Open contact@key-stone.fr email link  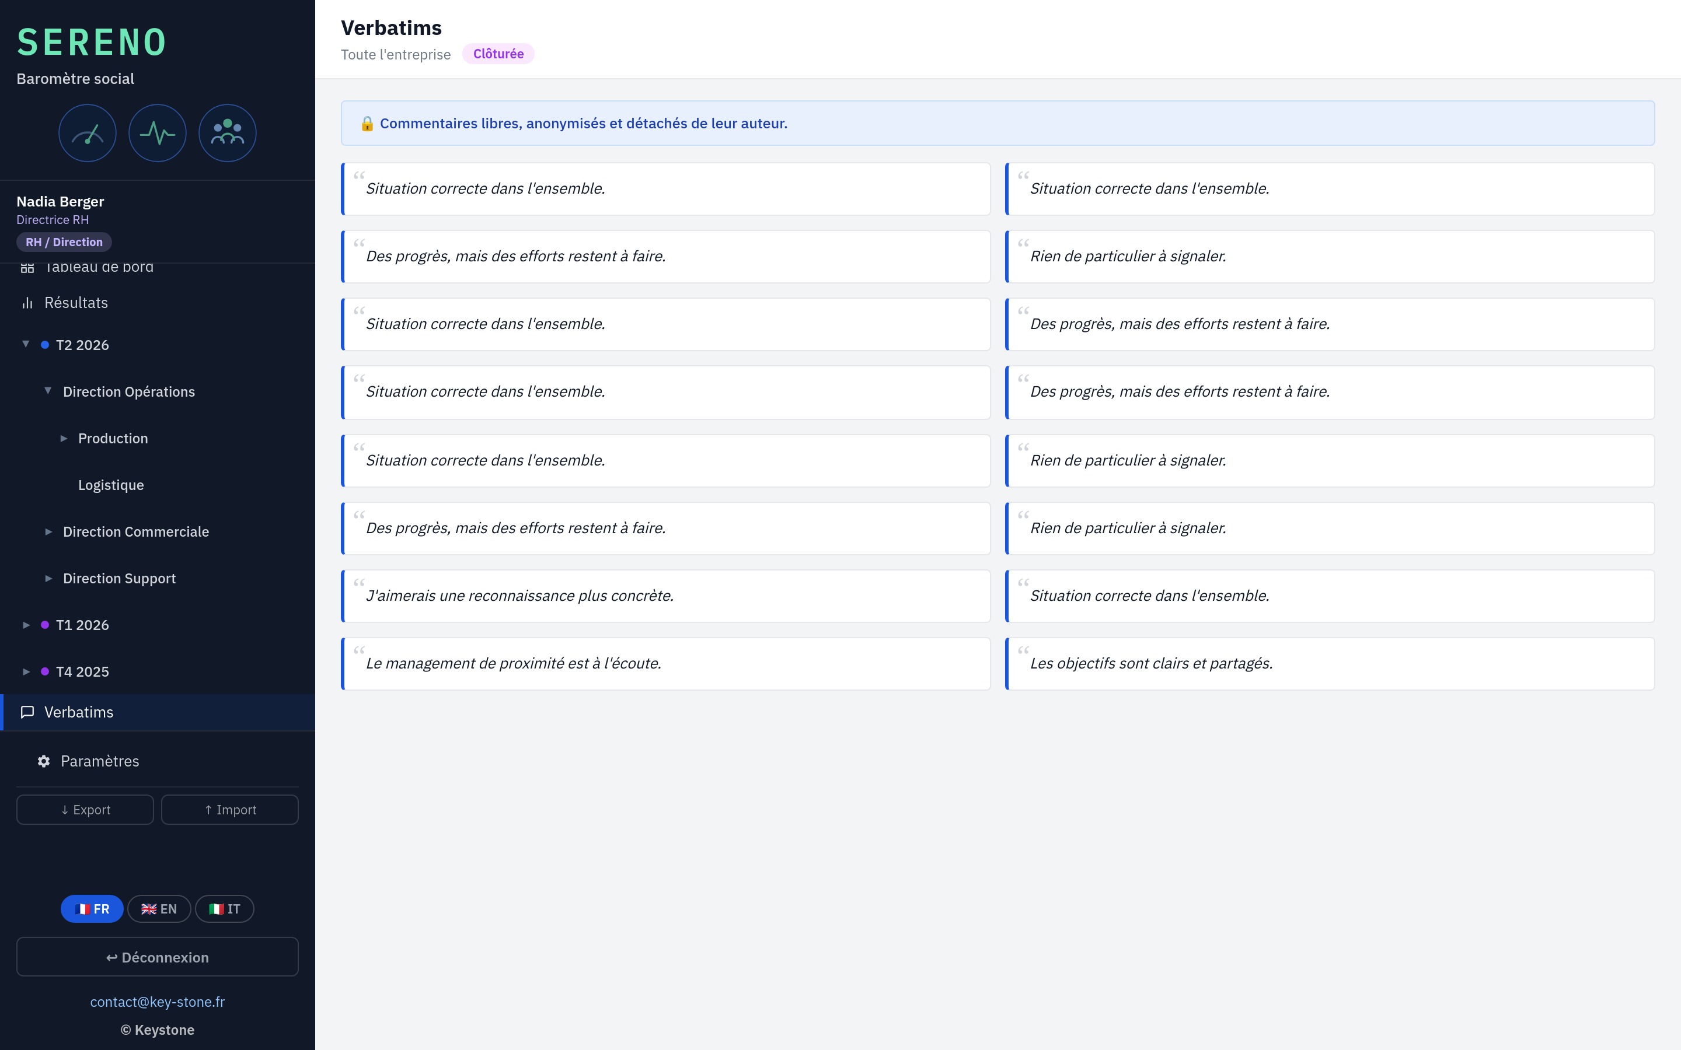click(158, 1002)
